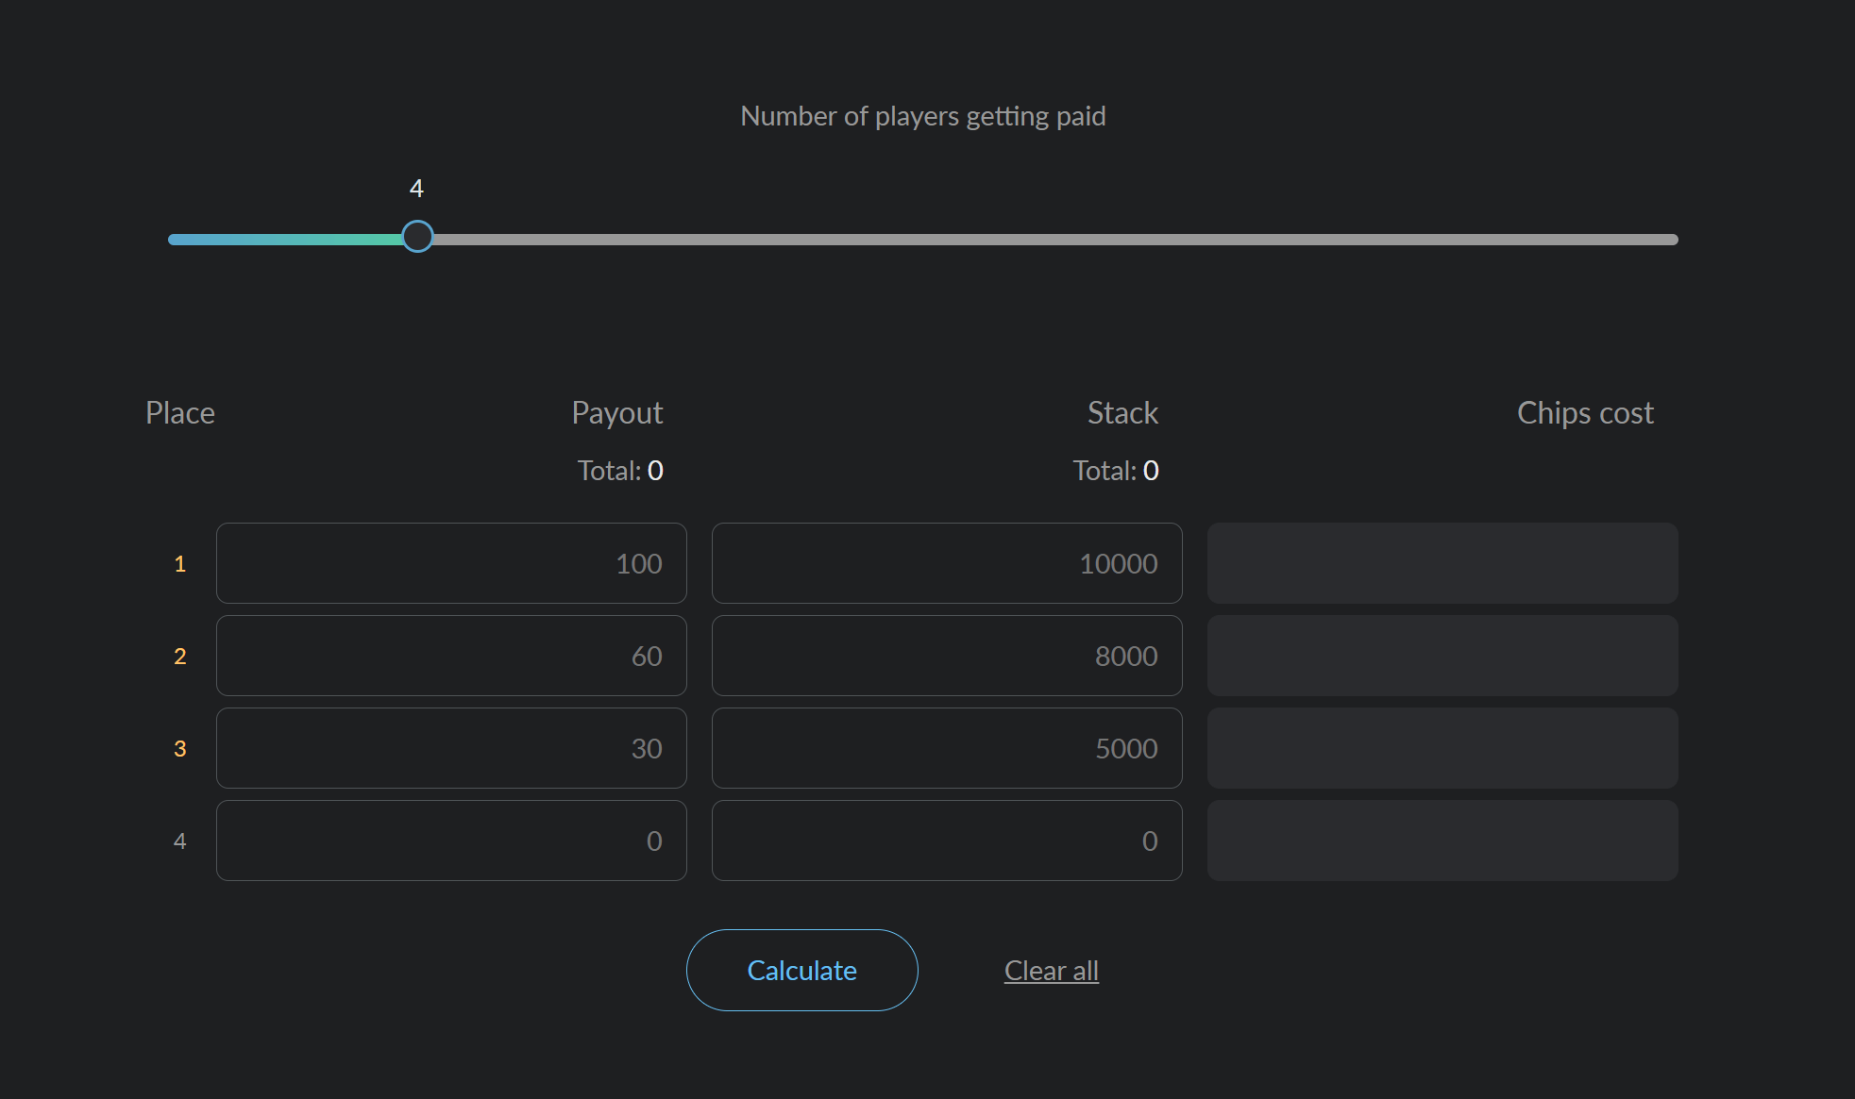Viewport: 1855px width, 1099px height.
Task: Focus the fourth place Payout field
Action: (x=451, y=841)
